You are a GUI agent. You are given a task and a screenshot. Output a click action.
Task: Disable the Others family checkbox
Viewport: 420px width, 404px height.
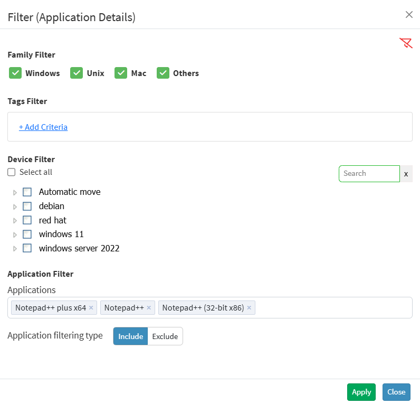point(163,73)
